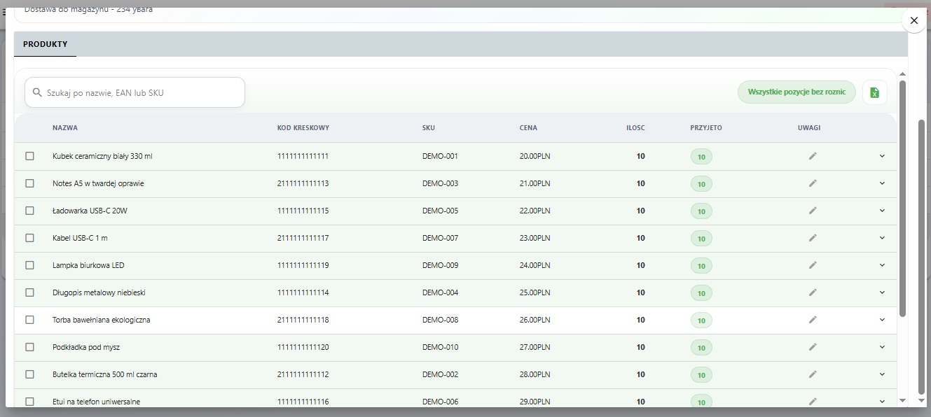Click SKU value DEMO-008

click(440, 320)
